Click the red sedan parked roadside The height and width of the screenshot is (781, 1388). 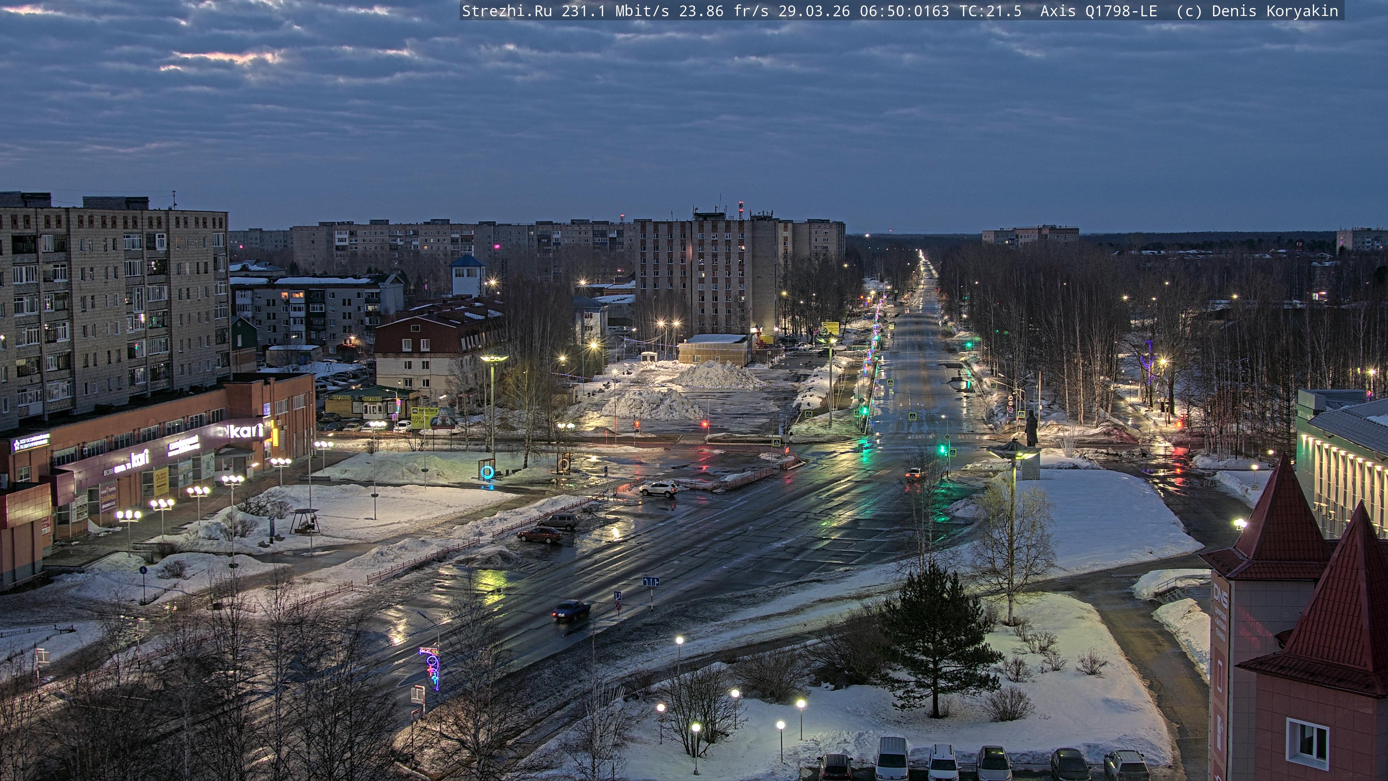coord(540,534)
